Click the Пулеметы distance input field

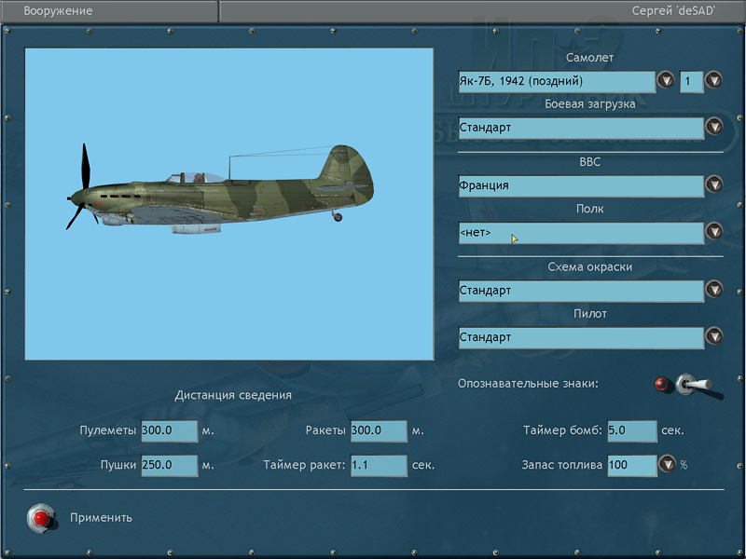point(169,431)
